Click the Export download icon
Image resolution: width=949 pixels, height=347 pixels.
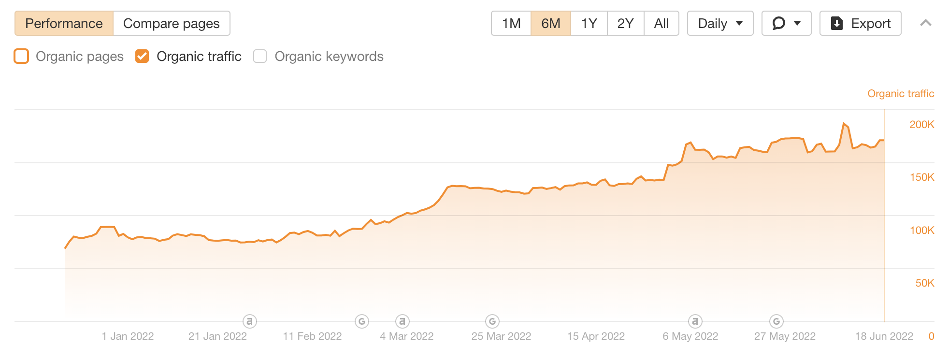(837, 23)
